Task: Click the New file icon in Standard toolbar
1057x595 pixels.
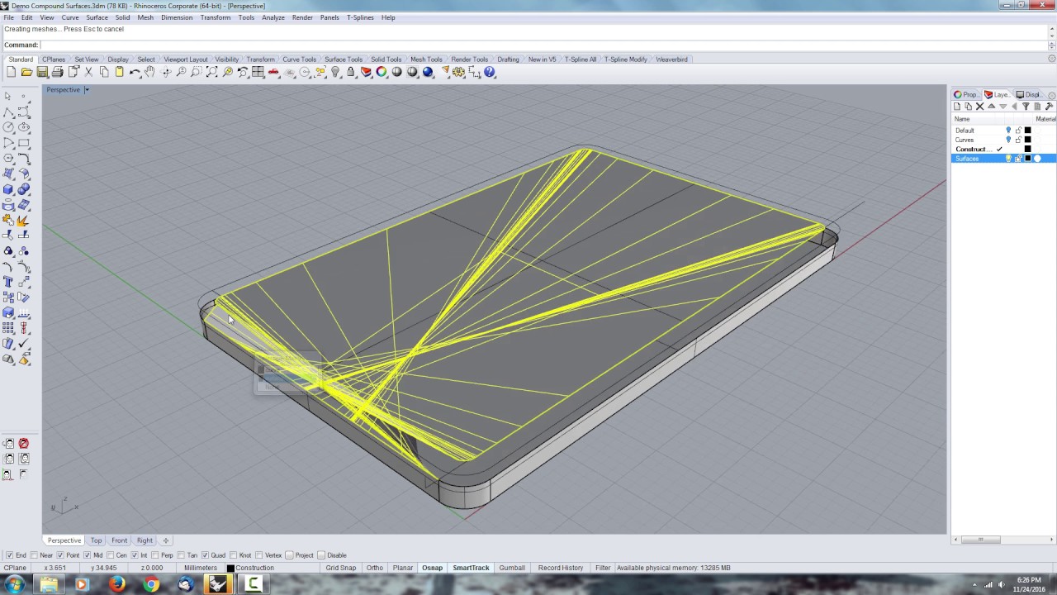Action: (11, 73)
